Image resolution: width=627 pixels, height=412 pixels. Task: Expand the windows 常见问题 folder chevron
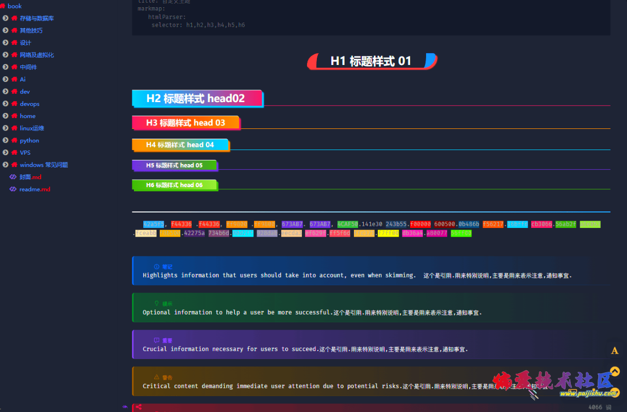point(5,164)
